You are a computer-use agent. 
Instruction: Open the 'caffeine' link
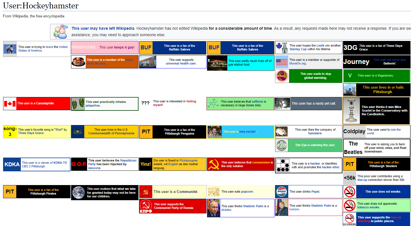[x=257, y=102]
